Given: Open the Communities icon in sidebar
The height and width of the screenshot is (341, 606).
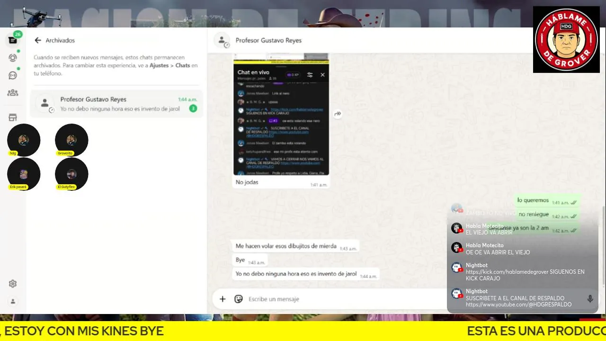Looking at the screenshot, I should coord(13,93).
